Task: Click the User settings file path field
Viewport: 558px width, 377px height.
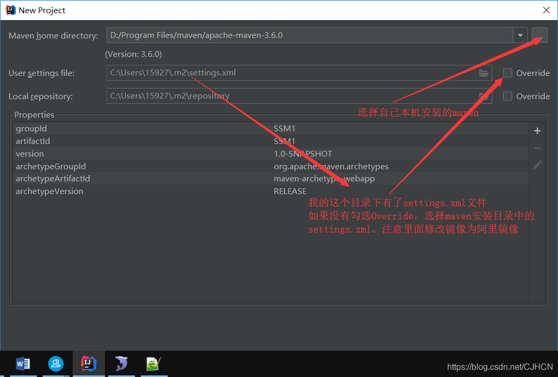Action: coord(299,73)
